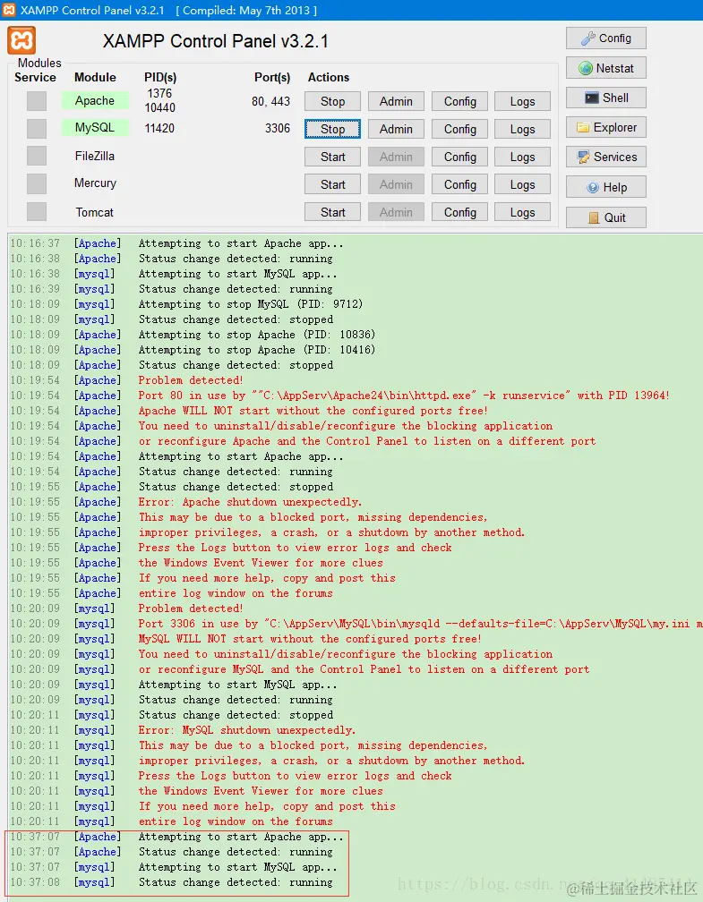Open the FileZilla Config menu
Image resolution: width=703 pixels, height=902 pixels.
pyautogui.click(x=460, y=157)
